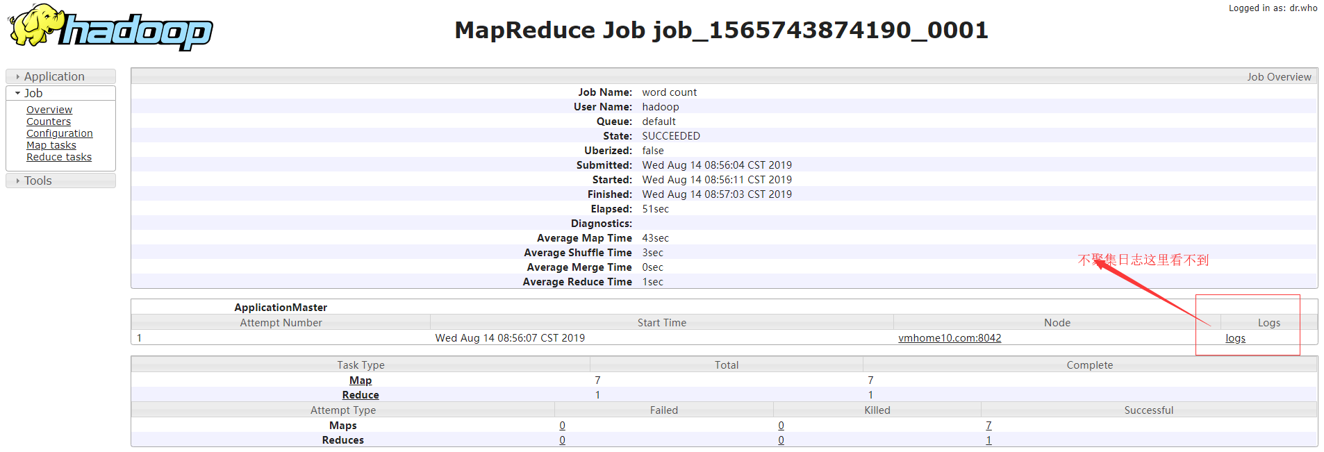Open the Map task type link

pyautogui.click(x=361, y=380)
